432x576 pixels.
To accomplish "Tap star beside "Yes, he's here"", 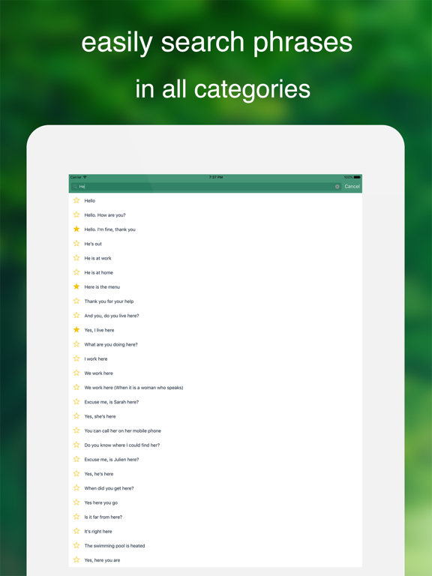I will [x=76, y=473].
